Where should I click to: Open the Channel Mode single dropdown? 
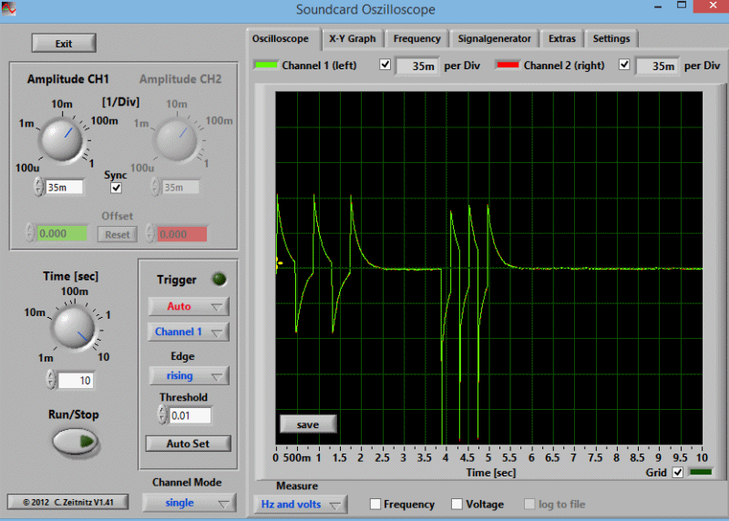click(x=189, y=503)
